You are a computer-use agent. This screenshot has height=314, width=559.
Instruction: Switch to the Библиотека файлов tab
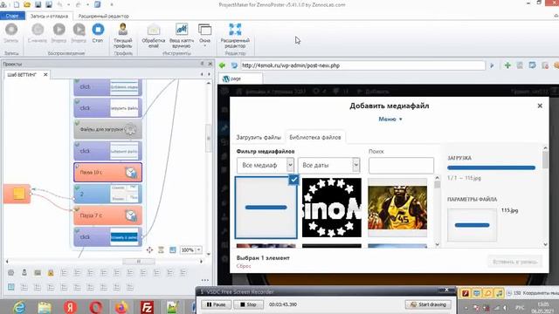(x=315, y=138)
